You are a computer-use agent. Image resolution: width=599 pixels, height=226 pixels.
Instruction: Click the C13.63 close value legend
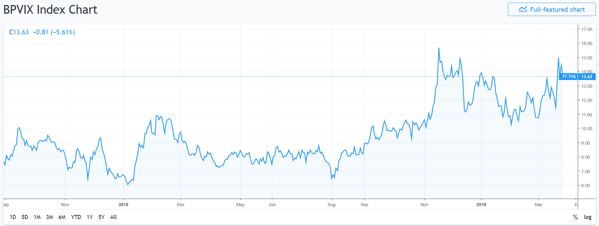19,32
